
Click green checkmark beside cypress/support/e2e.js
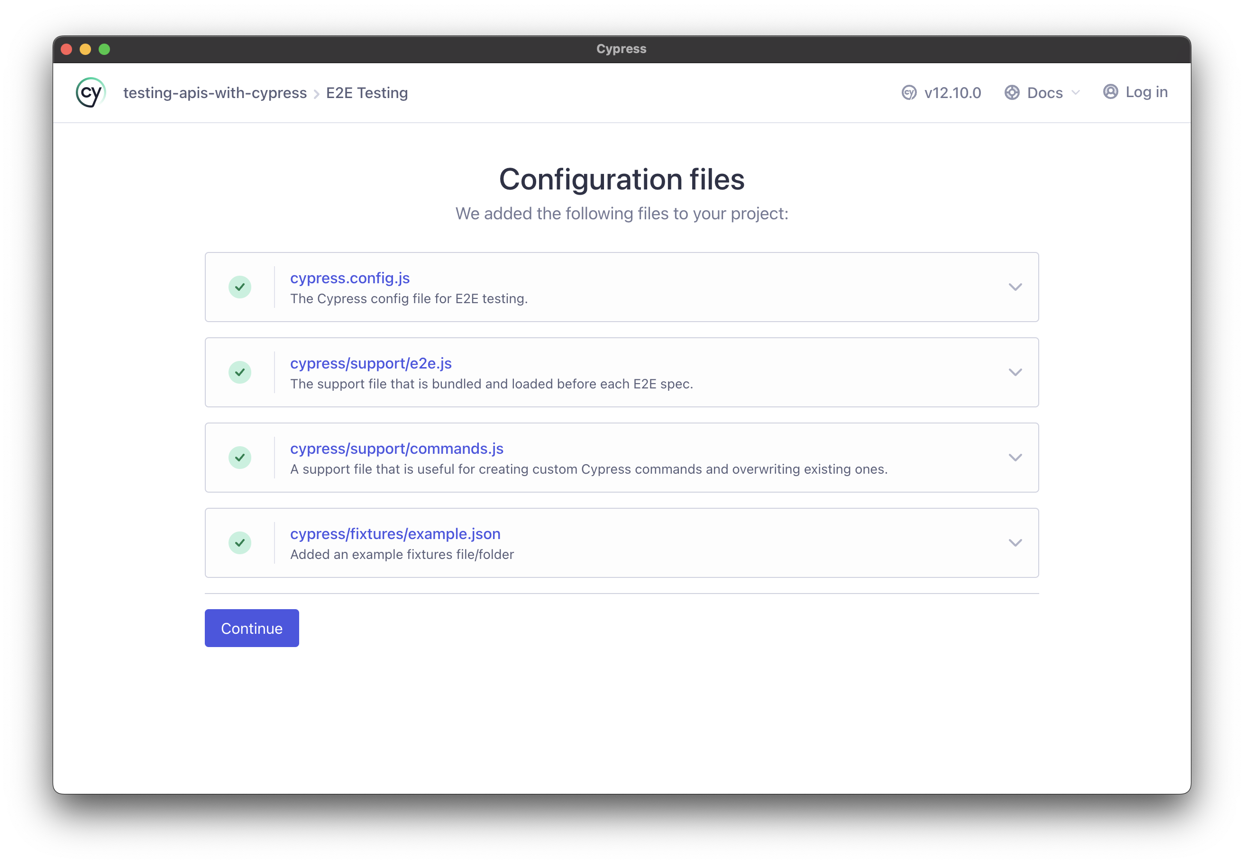coord(239,372)
